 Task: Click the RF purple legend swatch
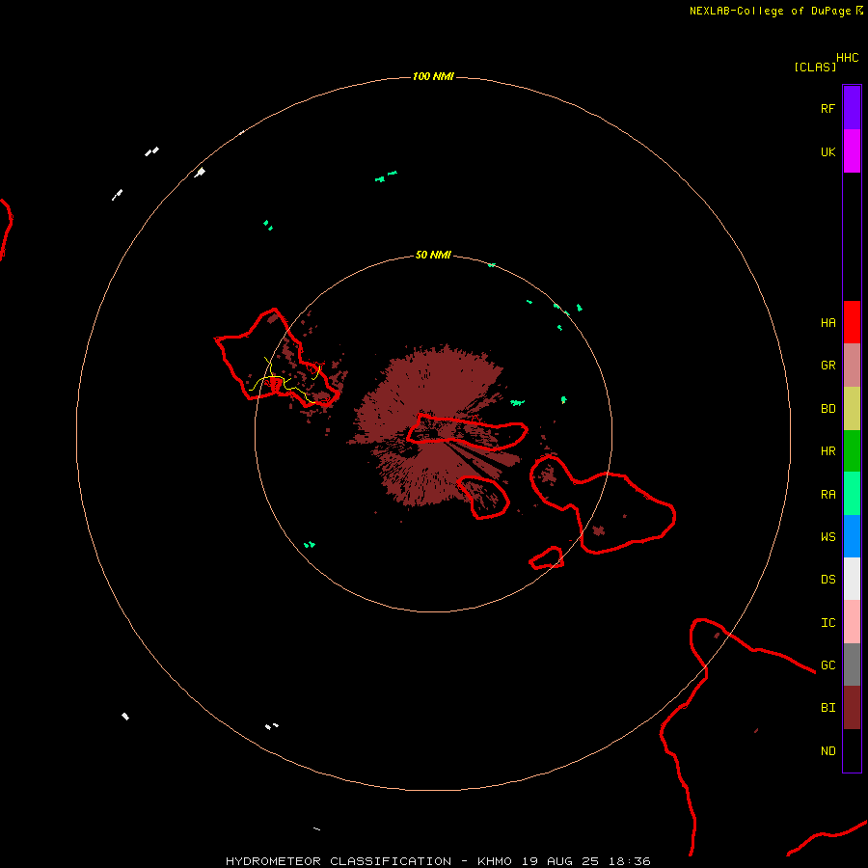pos(852,108)
